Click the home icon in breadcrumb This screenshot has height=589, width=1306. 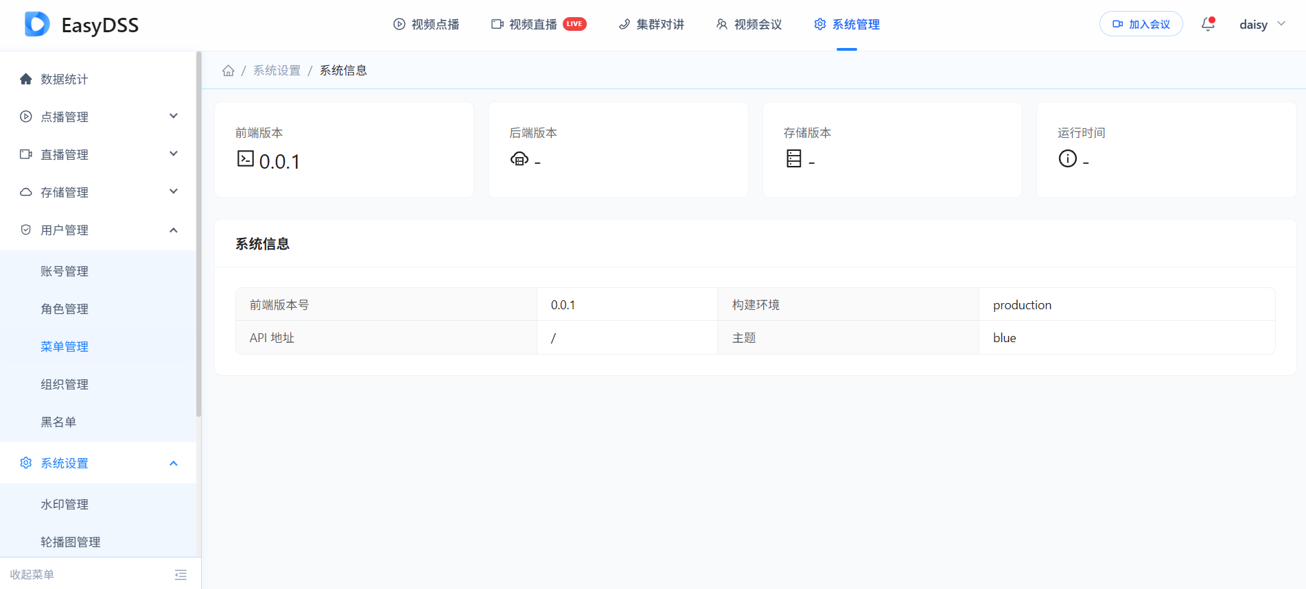point(229,71)
